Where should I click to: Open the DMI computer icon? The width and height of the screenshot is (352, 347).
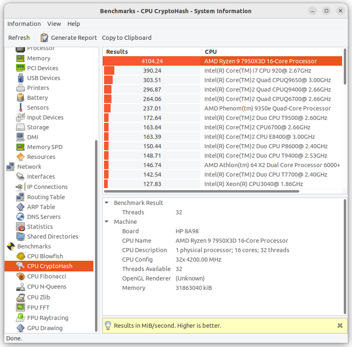pyautogui.click(x=20, y=137)
